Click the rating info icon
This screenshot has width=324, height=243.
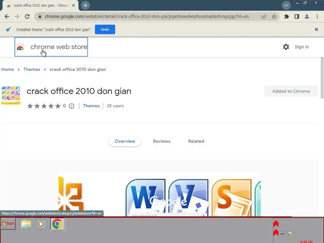coord(72,106)
